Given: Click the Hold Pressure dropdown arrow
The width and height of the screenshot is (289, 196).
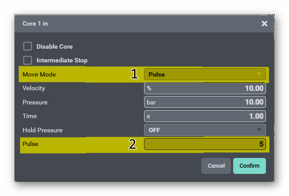Looking at the screenshot, I should coord(259,130).
